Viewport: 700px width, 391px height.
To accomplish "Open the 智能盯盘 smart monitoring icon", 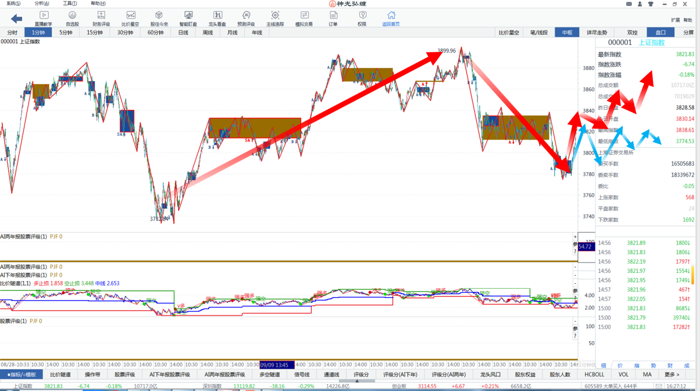I will (x=188, y=19).
